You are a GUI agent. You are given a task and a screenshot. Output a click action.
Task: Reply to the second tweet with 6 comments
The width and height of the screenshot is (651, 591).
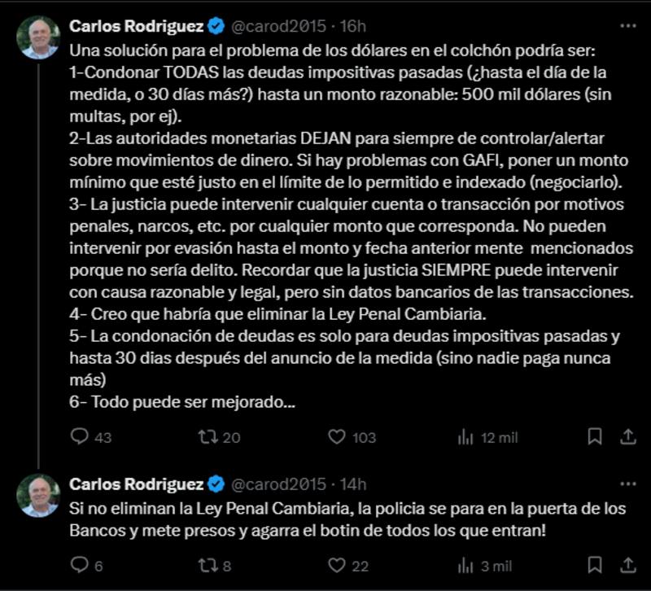[x=80, y=565]
